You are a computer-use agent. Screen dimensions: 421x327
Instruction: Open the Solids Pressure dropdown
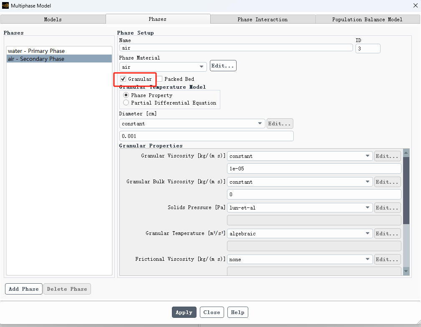coord(300,208)
